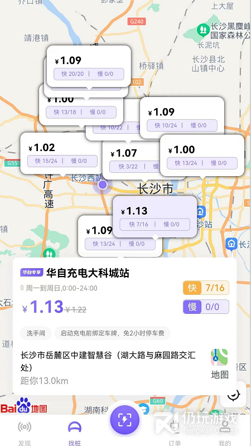Screen dimensions: 251x446
Task: Tap the 华自专享 label badge
Action: [32, 272]
